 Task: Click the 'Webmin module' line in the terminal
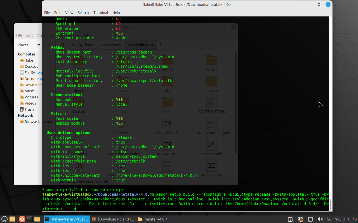click(89, 123)
